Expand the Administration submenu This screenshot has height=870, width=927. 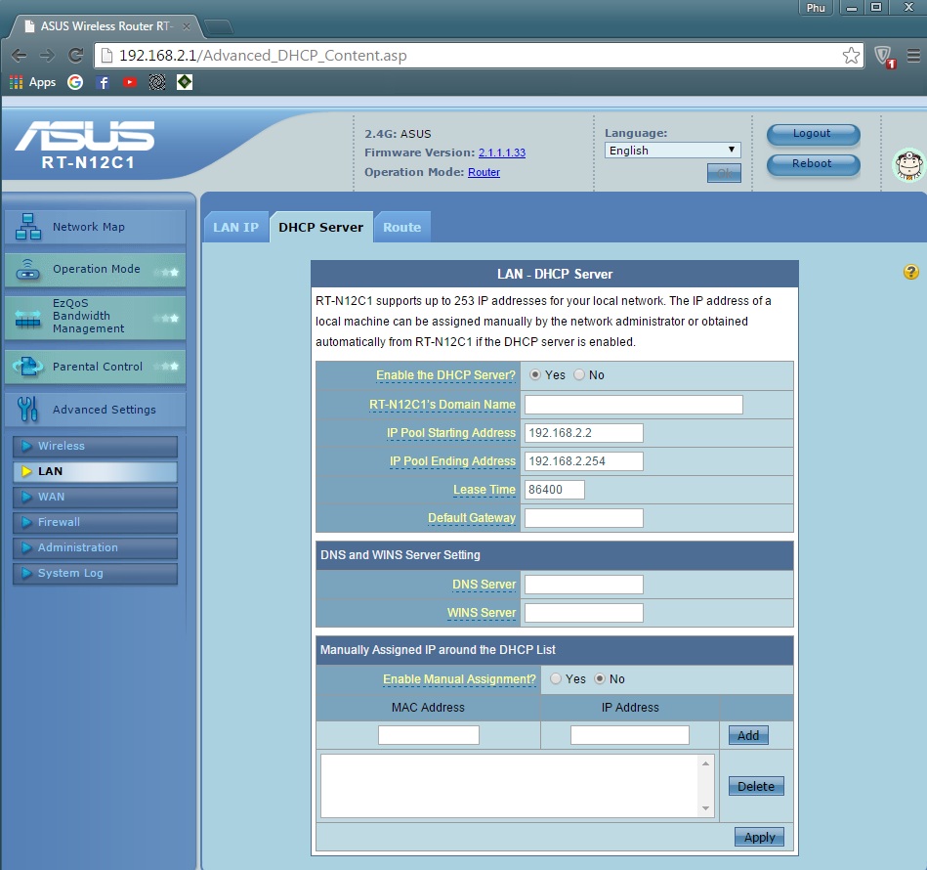95,547
